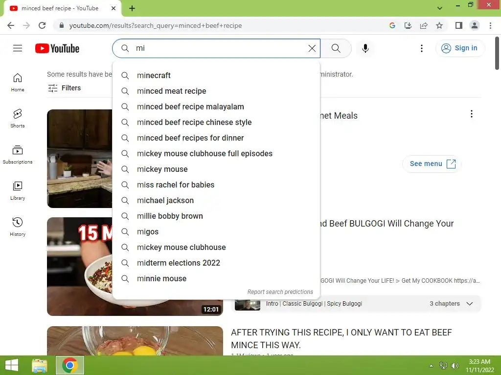Toggle the Chrome side panel
The width and height of the screenshot is (501, 375).
pyautogui.click(x=458, y=25)
